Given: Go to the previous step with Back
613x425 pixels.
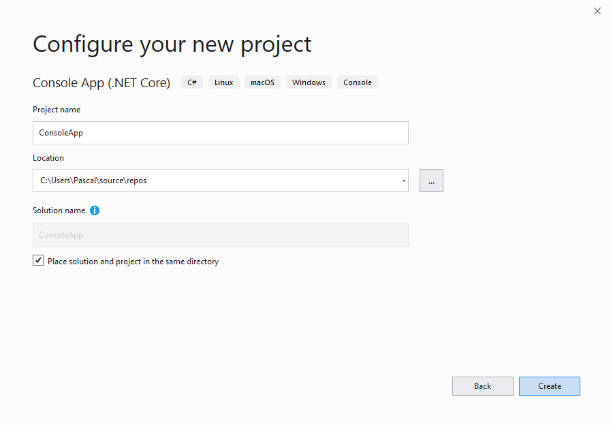Looking at the screenshot, I should (482, 386).
